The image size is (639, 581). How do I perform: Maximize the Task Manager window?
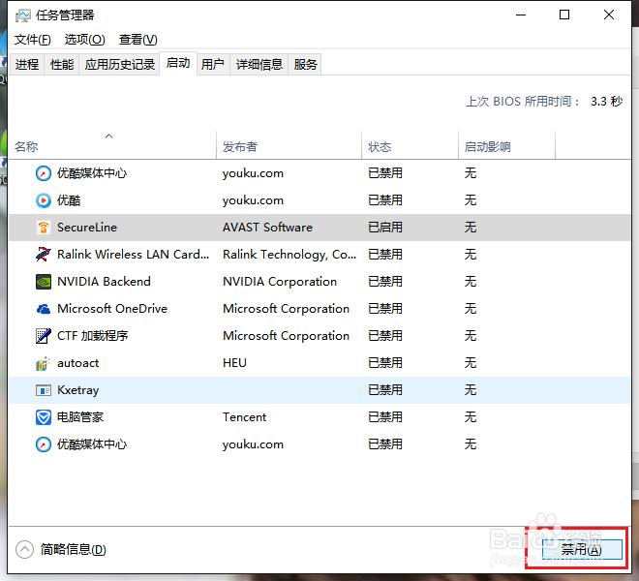[x=564, y=15]
